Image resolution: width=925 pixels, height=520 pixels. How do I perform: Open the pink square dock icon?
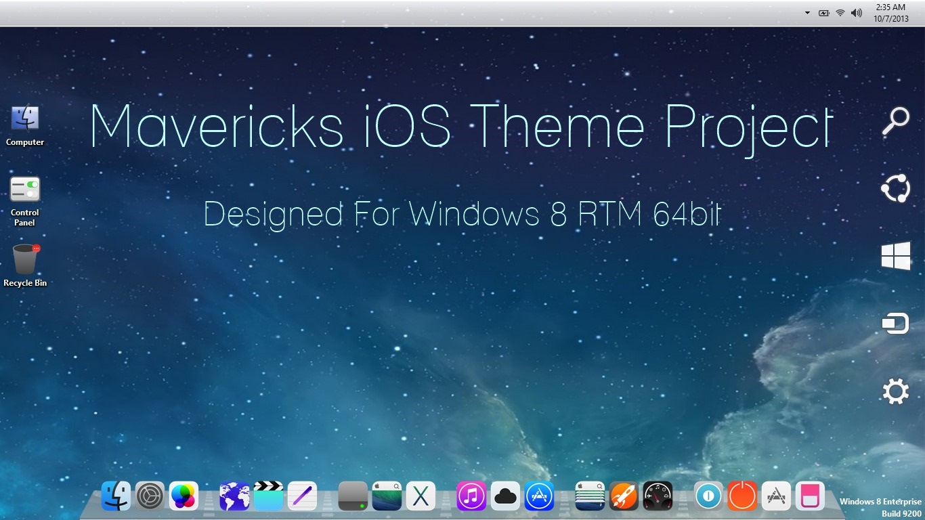pyautogui.click(x=810, y=496)
